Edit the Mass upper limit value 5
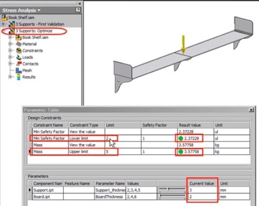This screenshot has width=259, height=206. pos(123,152)
